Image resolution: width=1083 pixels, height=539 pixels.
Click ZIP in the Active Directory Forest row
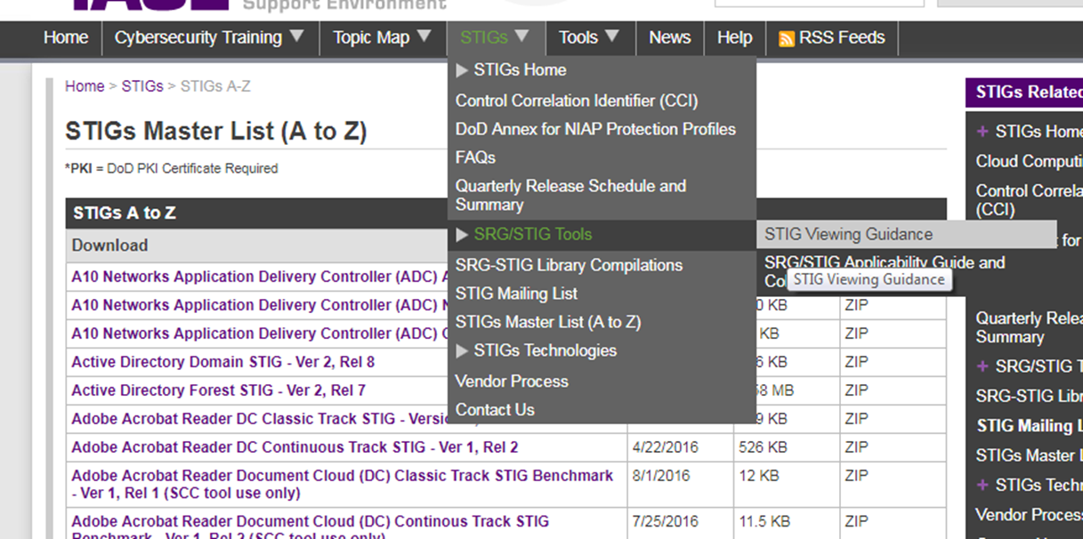coord(857,390)
